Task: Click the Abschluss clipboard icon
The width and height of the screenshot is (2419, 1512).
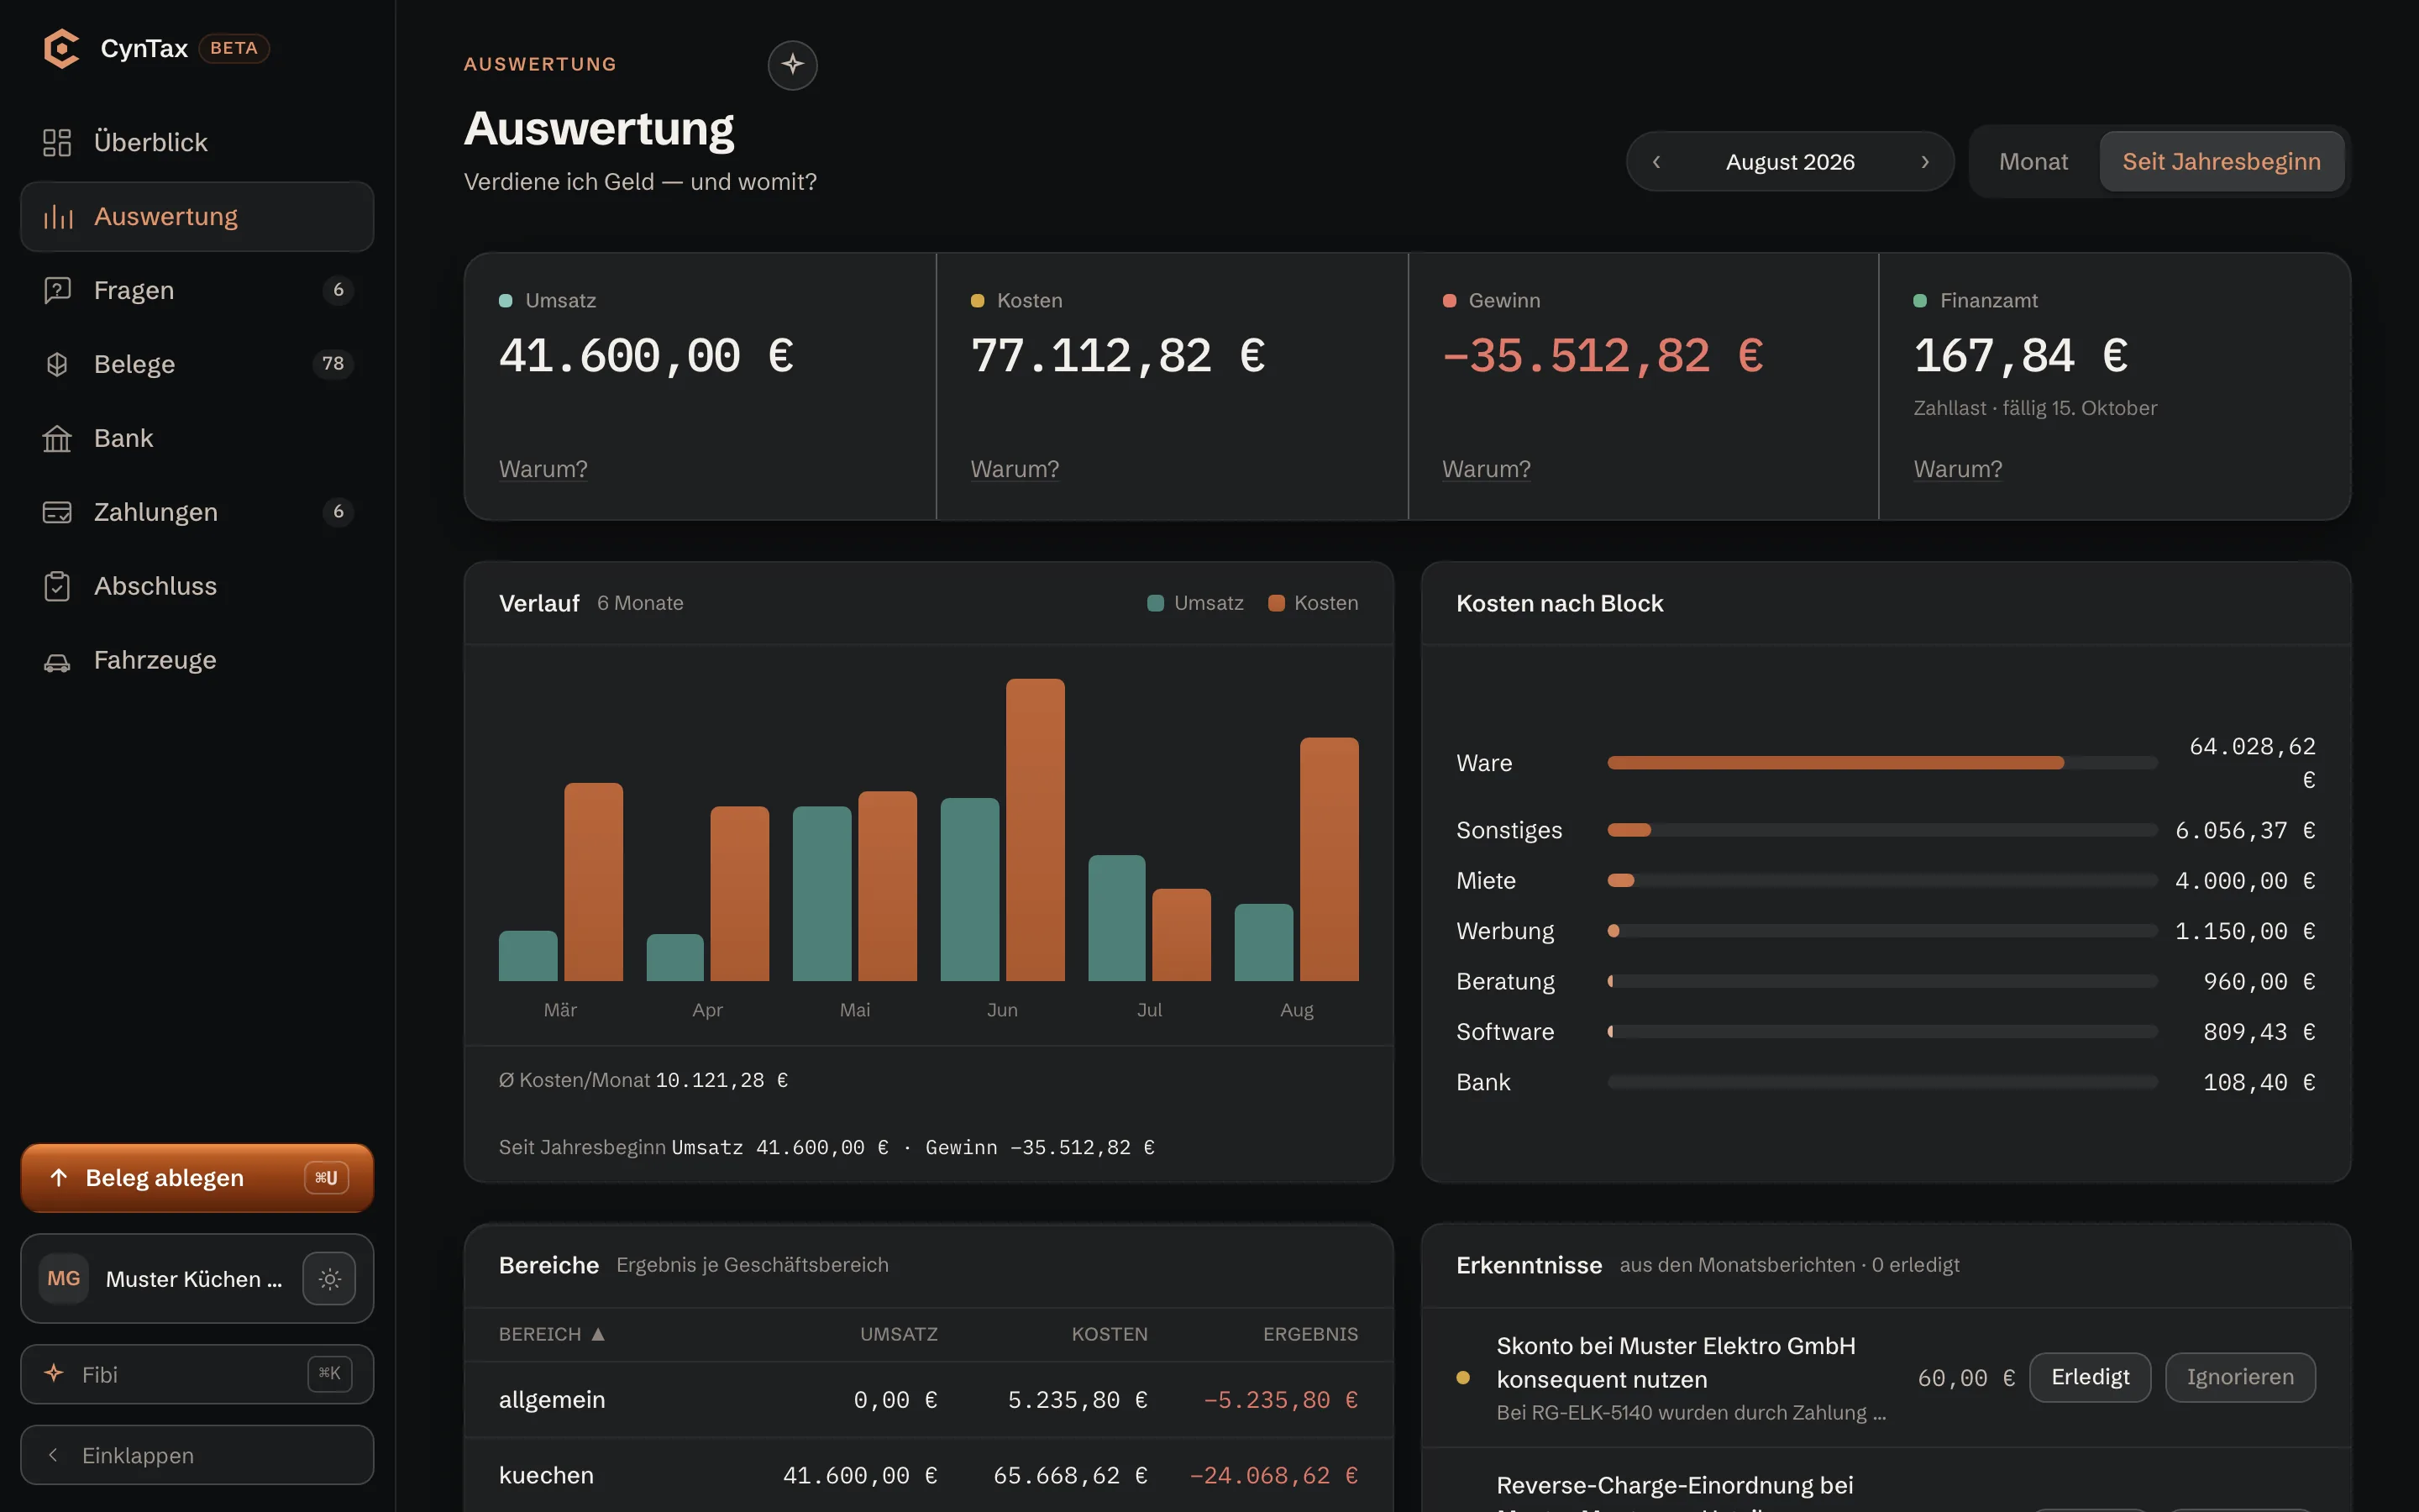Action: click(x=57, y=586)
